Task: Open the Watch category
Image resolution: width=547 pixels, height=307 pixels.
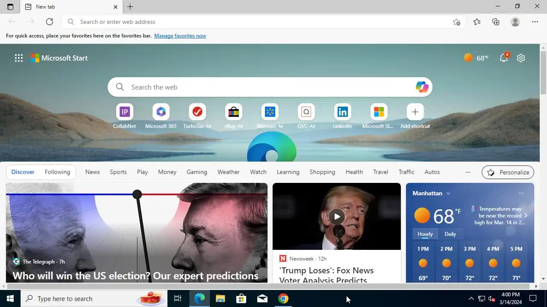Action: pyautogui.click(x=258, y=172)
